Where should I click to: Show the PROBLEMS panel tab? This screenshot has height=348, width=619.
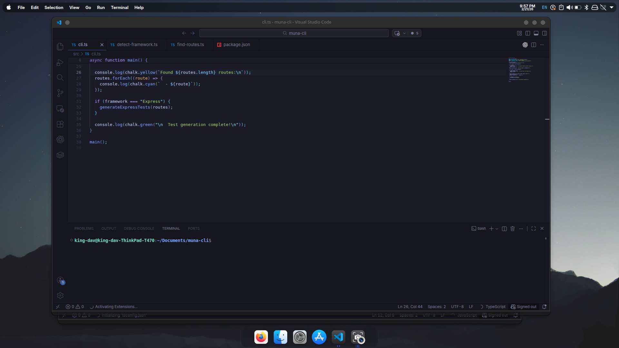click(x=84, y=228)
